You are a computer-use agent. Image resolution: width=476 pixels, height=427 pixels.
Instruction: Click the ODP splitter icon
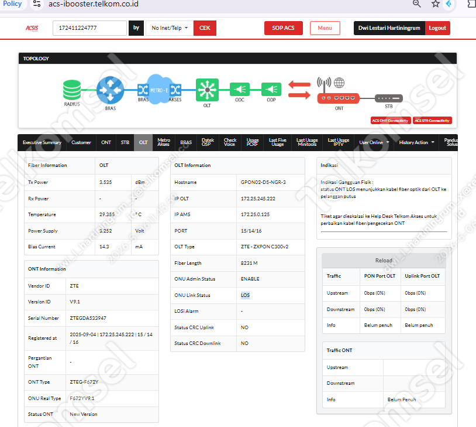click(271, 90)
